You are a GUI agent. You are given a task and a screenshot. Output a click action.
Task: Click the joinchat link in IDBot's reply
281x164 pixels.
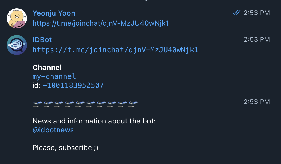[x=116, y=50]
